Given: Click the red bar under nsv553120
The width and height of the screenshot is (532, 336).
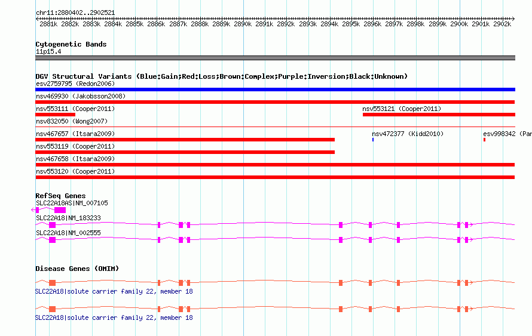Looking at the screenshot, I should [x=275, y=177].
